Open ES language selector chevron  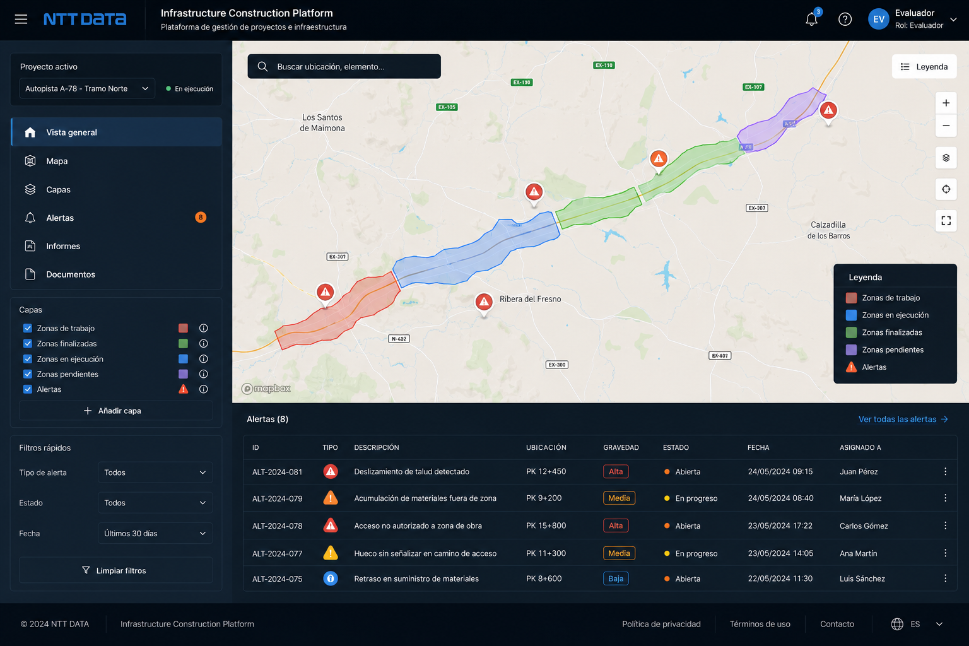click(x=939, y=624)
